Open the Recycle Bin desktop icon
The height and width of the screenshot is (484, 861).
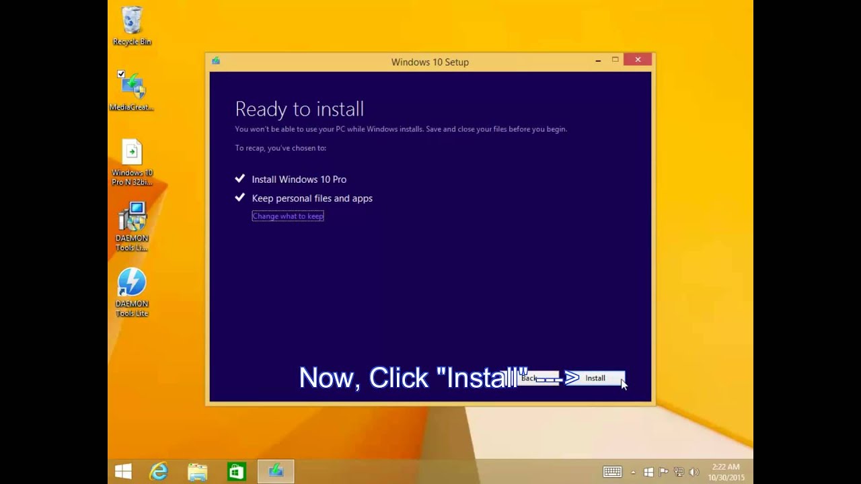132,27
